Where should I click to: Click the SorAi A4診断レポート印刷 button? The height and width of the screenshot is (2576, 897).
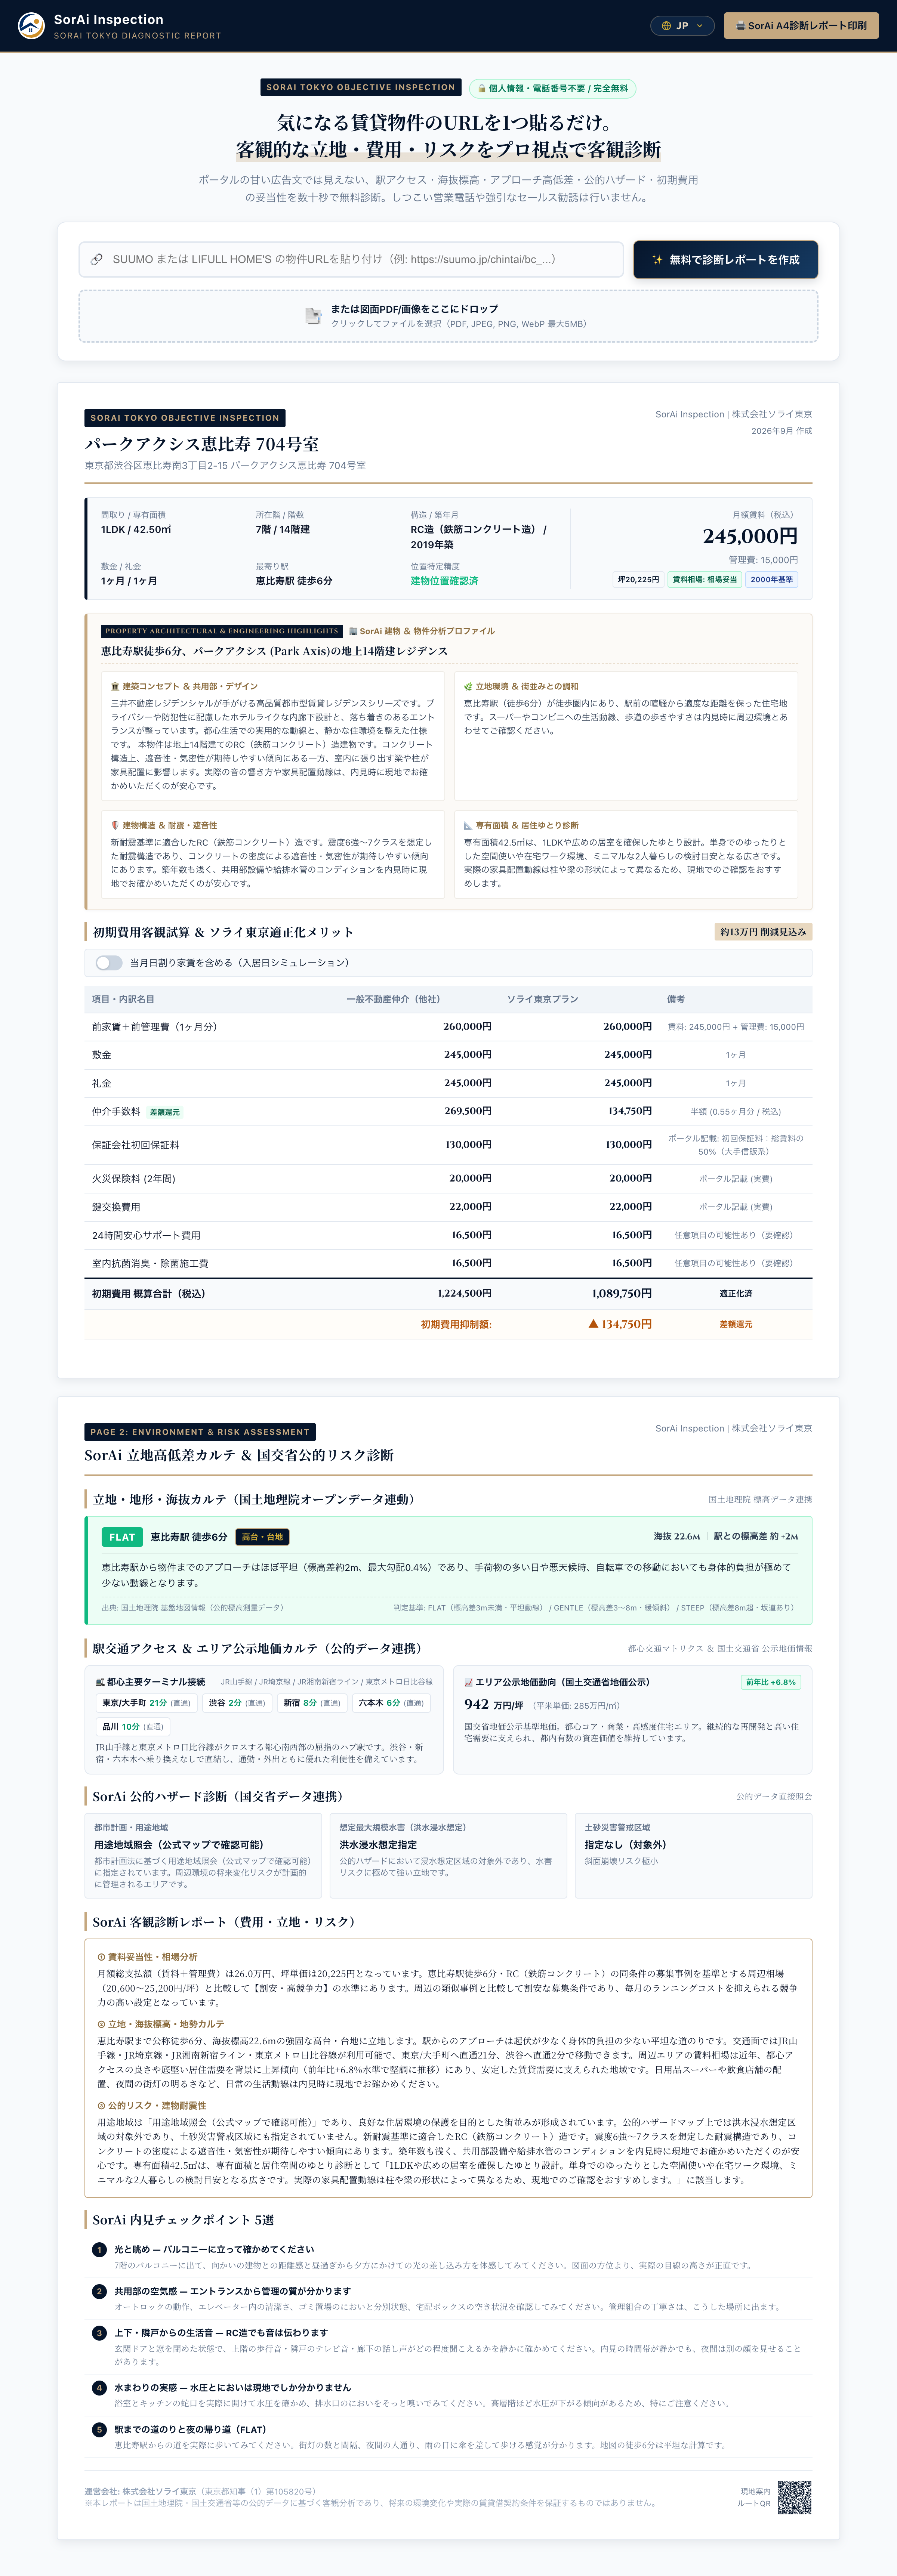click(801, 26)
